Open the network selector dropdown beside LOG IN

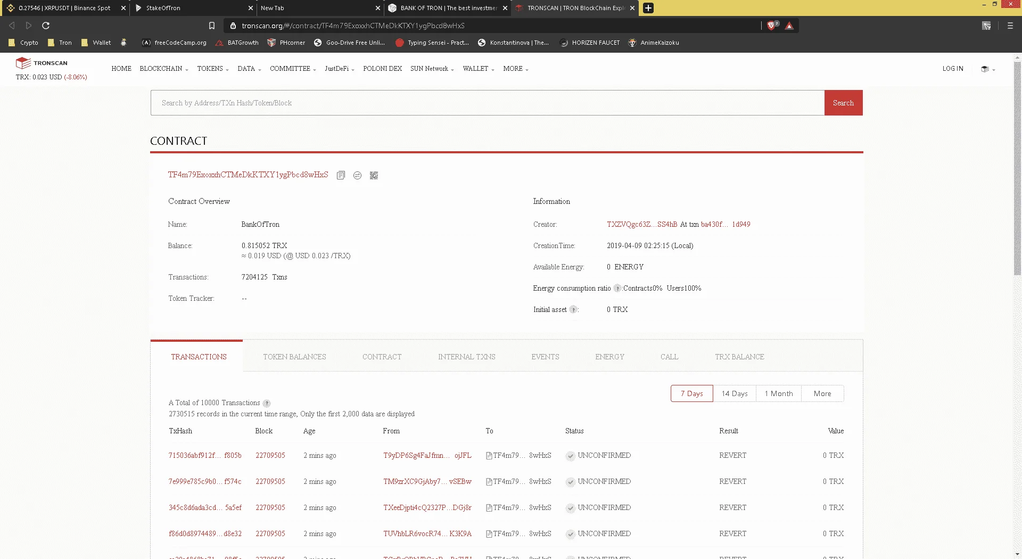[988, 69]
